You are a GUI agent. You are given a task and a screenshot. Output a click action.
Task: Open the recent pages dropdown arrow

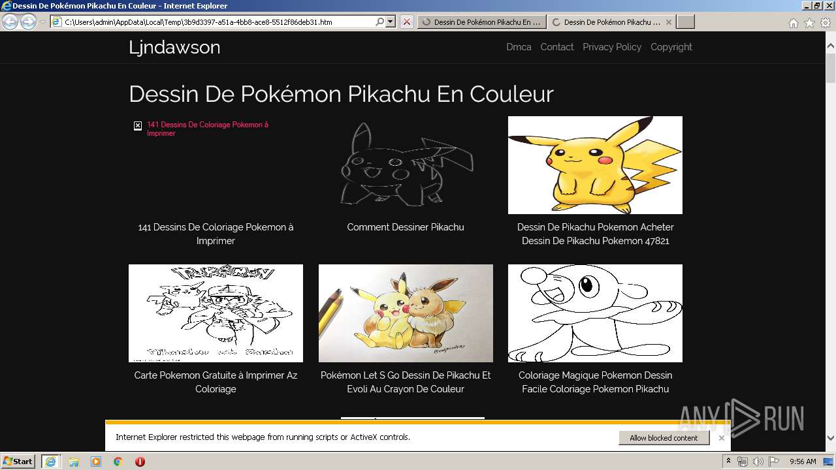(42, 22)
